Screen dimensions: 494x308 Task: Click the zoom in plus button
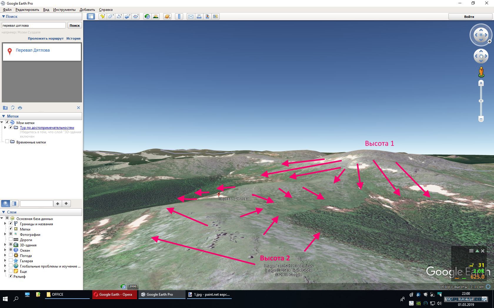pyautogui.click(x=481, y=83)
